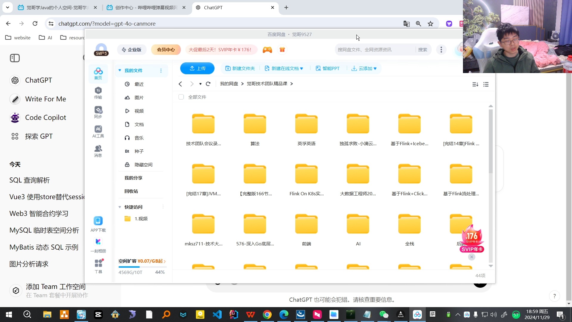Click the ChatGPT help question mark button
Viewport: 572px width, 322px height.
[554, 296]
